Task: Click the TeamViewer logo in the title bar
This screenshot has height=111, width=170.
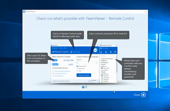Action: [x=24, y=11]
